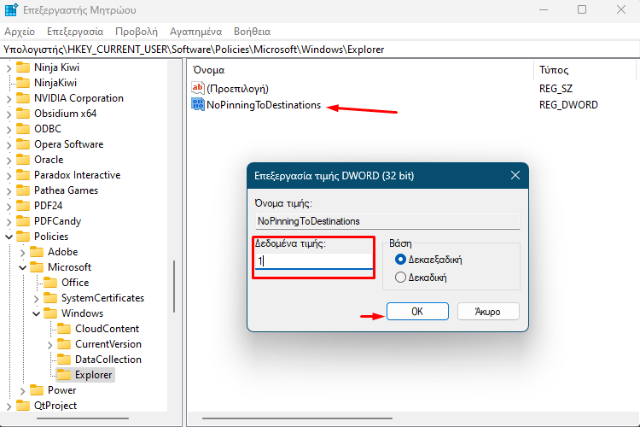Select the REG_DWORD type cell
The image size is (640, 427).
pos(568,105)
